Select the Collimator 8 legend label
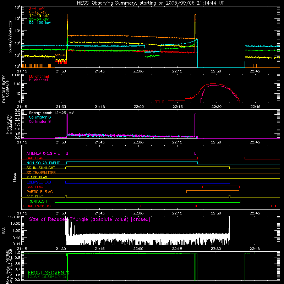 coord(40,117)
